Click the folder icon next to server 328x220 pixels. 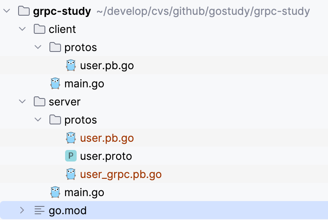40,102
